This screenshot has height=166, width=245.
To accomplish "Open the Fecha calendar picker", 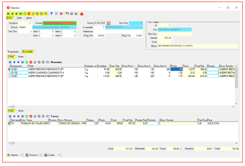I will coord(108,23).
